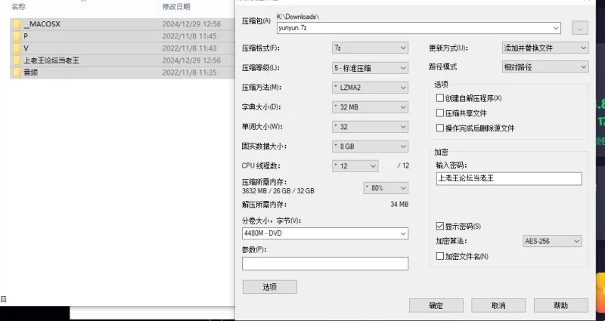Click the browse (...) button for archive path
The height and width of the screenshot is (321, 605).
[x=579, y=28]
